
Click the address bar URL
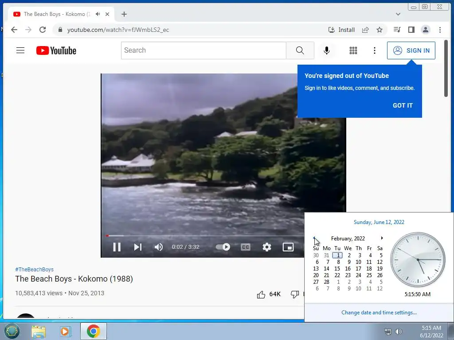pyautogui.click(x=118, y=30)
